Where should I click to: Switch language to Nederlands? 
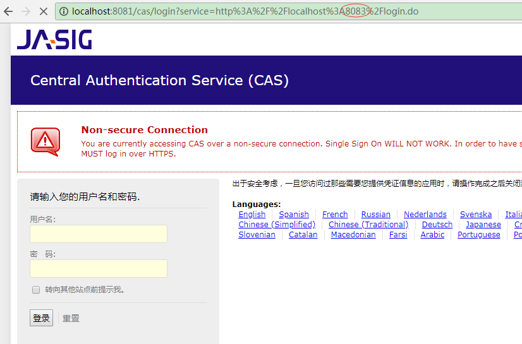425,215
